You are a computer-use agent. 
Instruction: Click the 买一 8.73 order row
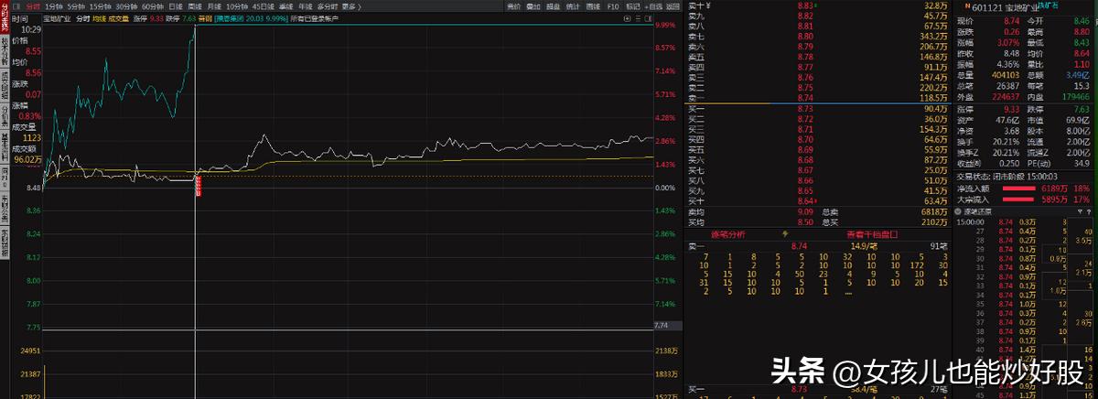point(819,109)
